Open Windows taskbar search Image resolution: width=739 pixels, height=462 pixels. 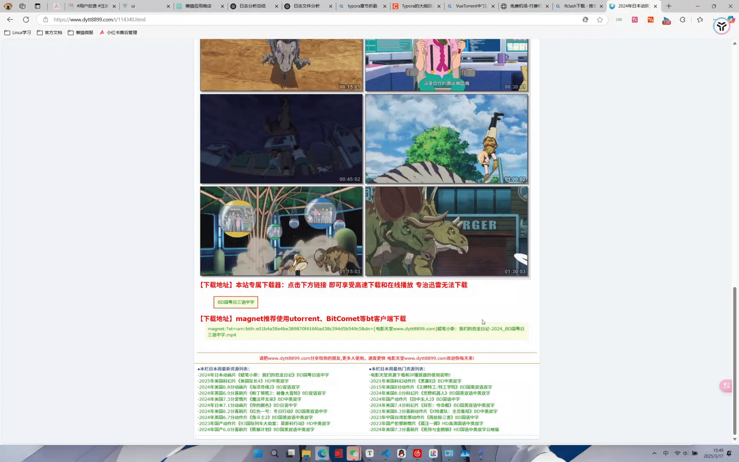pyautogui.click(x=275, y=453)
